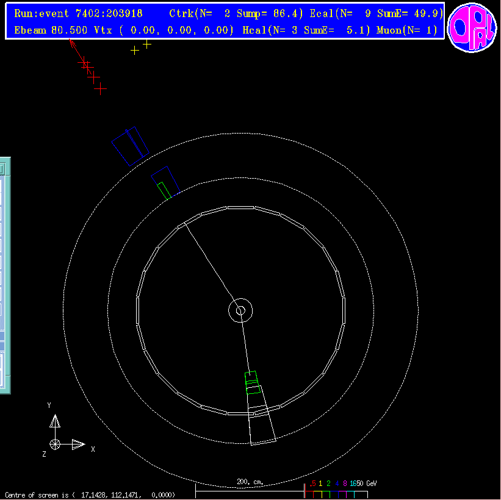Click the red .5 GeV legend color
Screen dimensions: 501x500
(x=312, y=484)
